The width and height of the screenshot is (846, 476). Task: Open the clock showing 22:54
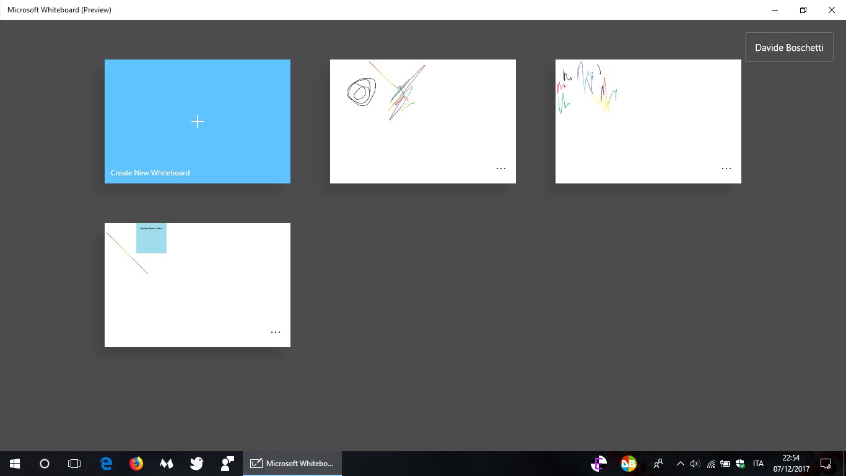[x=791, y=463]
